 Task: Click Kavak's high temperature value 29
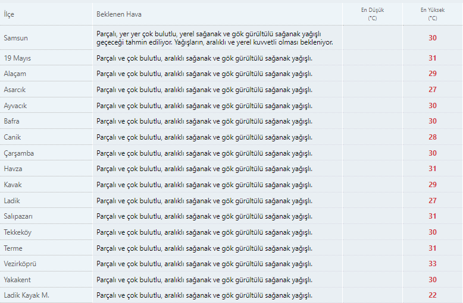pyautogui.click(x=433, y=185)
